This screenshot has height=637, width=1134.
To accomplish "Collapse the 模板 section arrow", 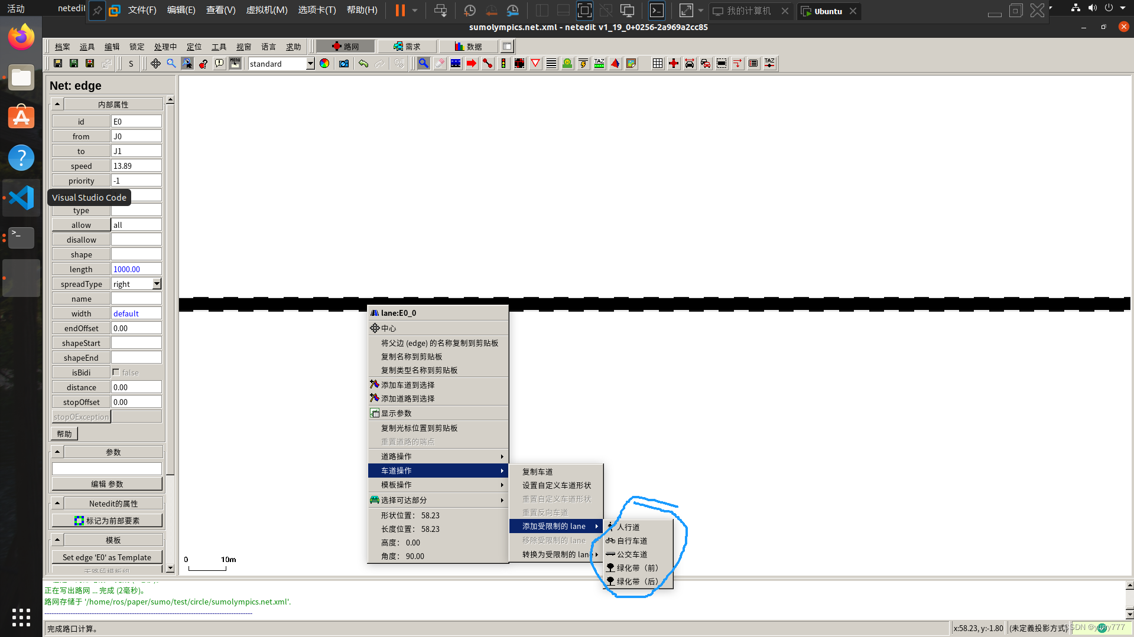I will (x=57, y=540).
